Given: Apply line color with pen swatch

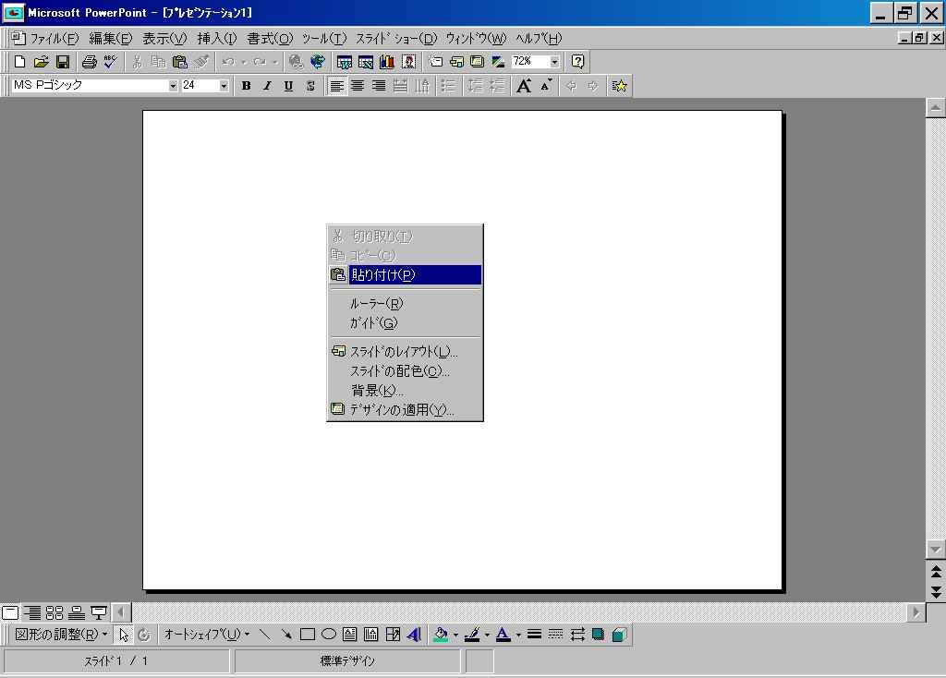Looking at the screenshot, I should (472, 635).
